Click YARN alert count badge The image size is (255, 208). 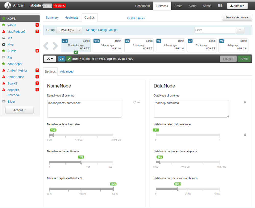37,25
